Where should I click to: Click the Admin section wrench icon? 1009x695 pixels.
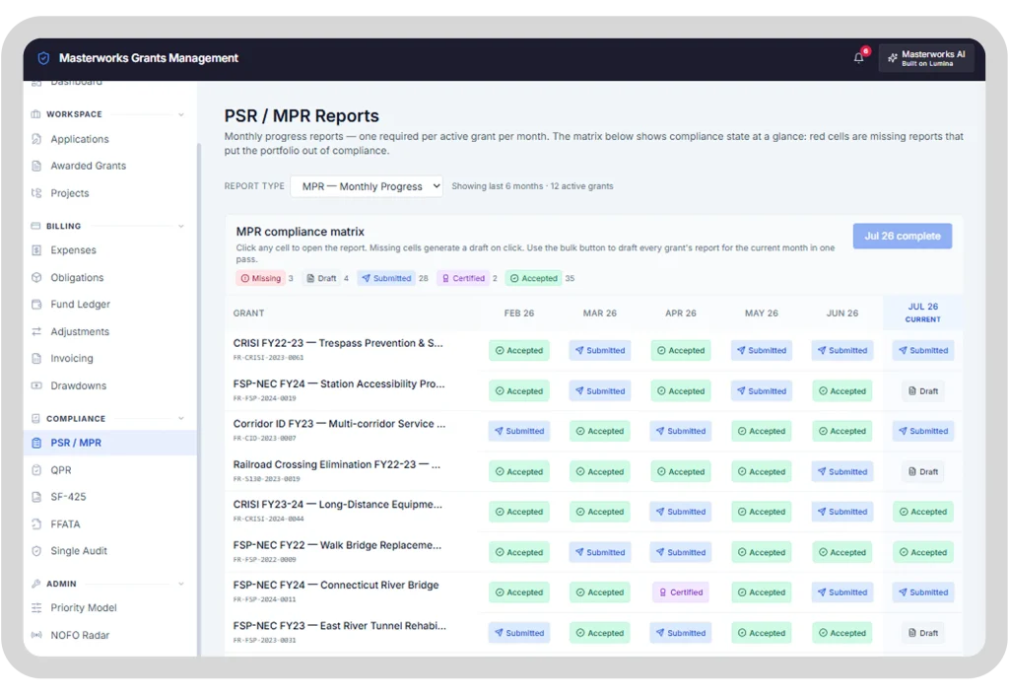pos(36,584)
